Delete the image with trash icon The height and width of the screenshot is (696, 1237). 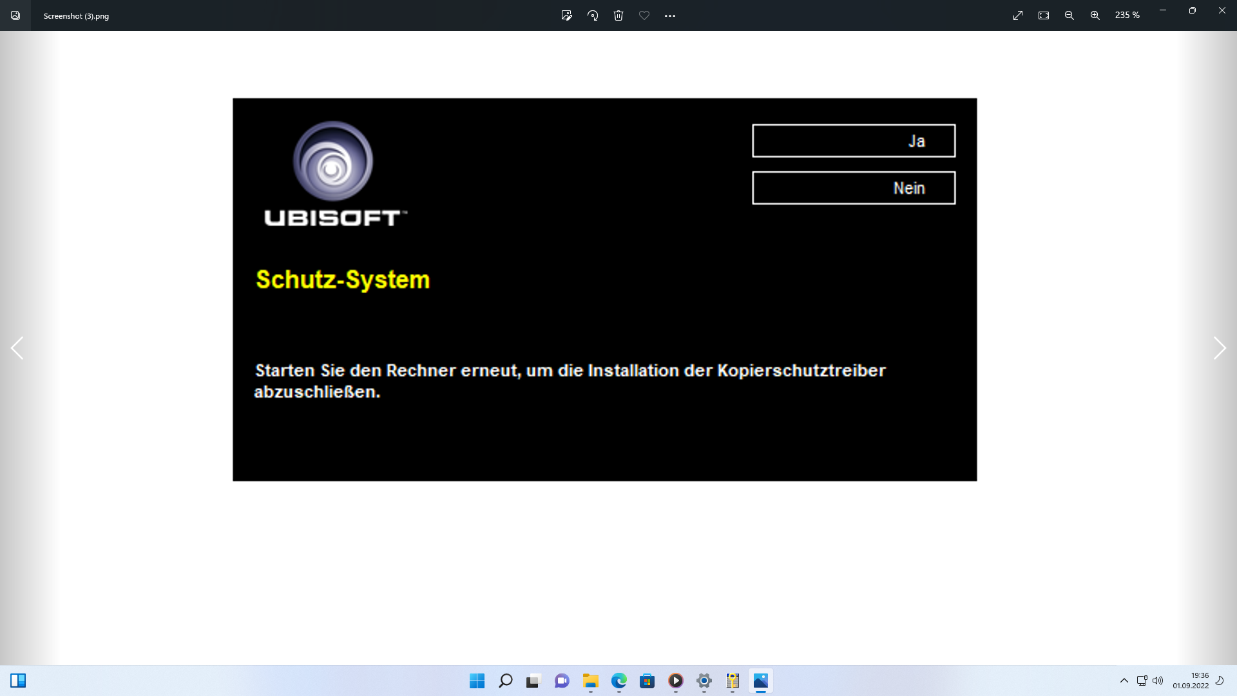(x=618, y=15)
